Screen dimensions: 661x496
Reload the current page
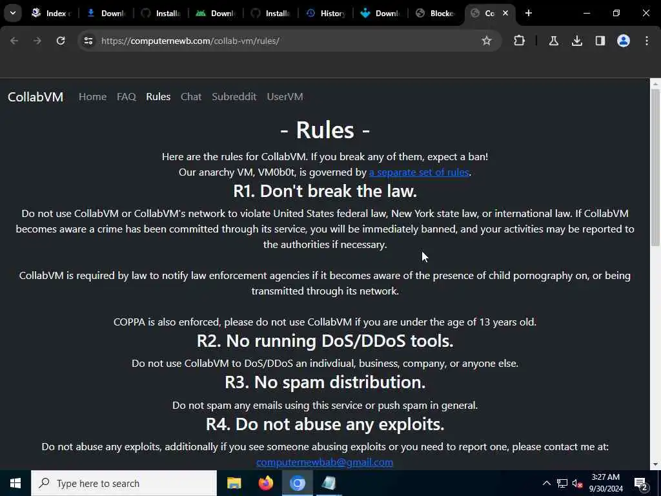pyautogui.click(x=61, y=41)
